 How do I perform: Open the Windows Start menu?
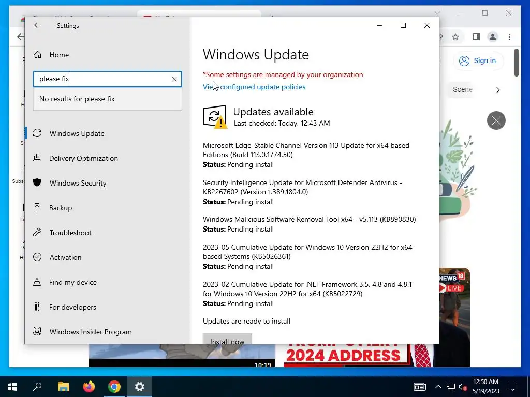[x=12, y=387]
